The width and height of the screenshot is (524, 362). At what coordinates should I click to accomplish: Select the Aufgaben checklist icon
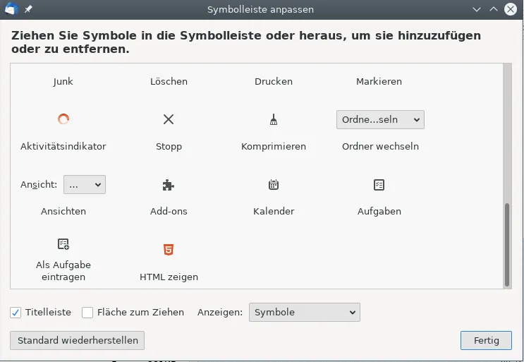click(x=379, y=184)
